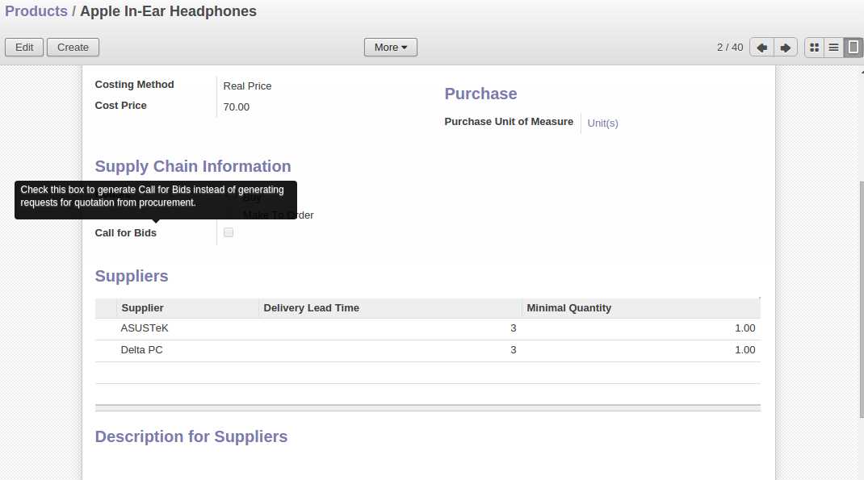The width and height of the screenshot is (864, 480).
Task: Click the Cost Price value 70.00
Action: click(x=237, y=107)
